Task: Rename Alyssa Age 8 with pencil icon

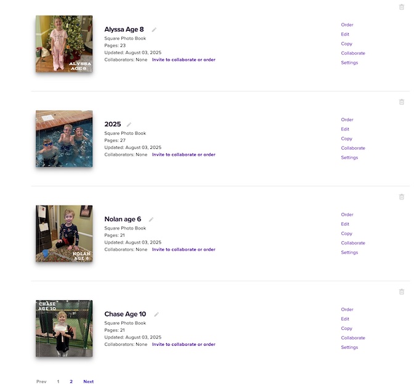Action: click(154, 30)
